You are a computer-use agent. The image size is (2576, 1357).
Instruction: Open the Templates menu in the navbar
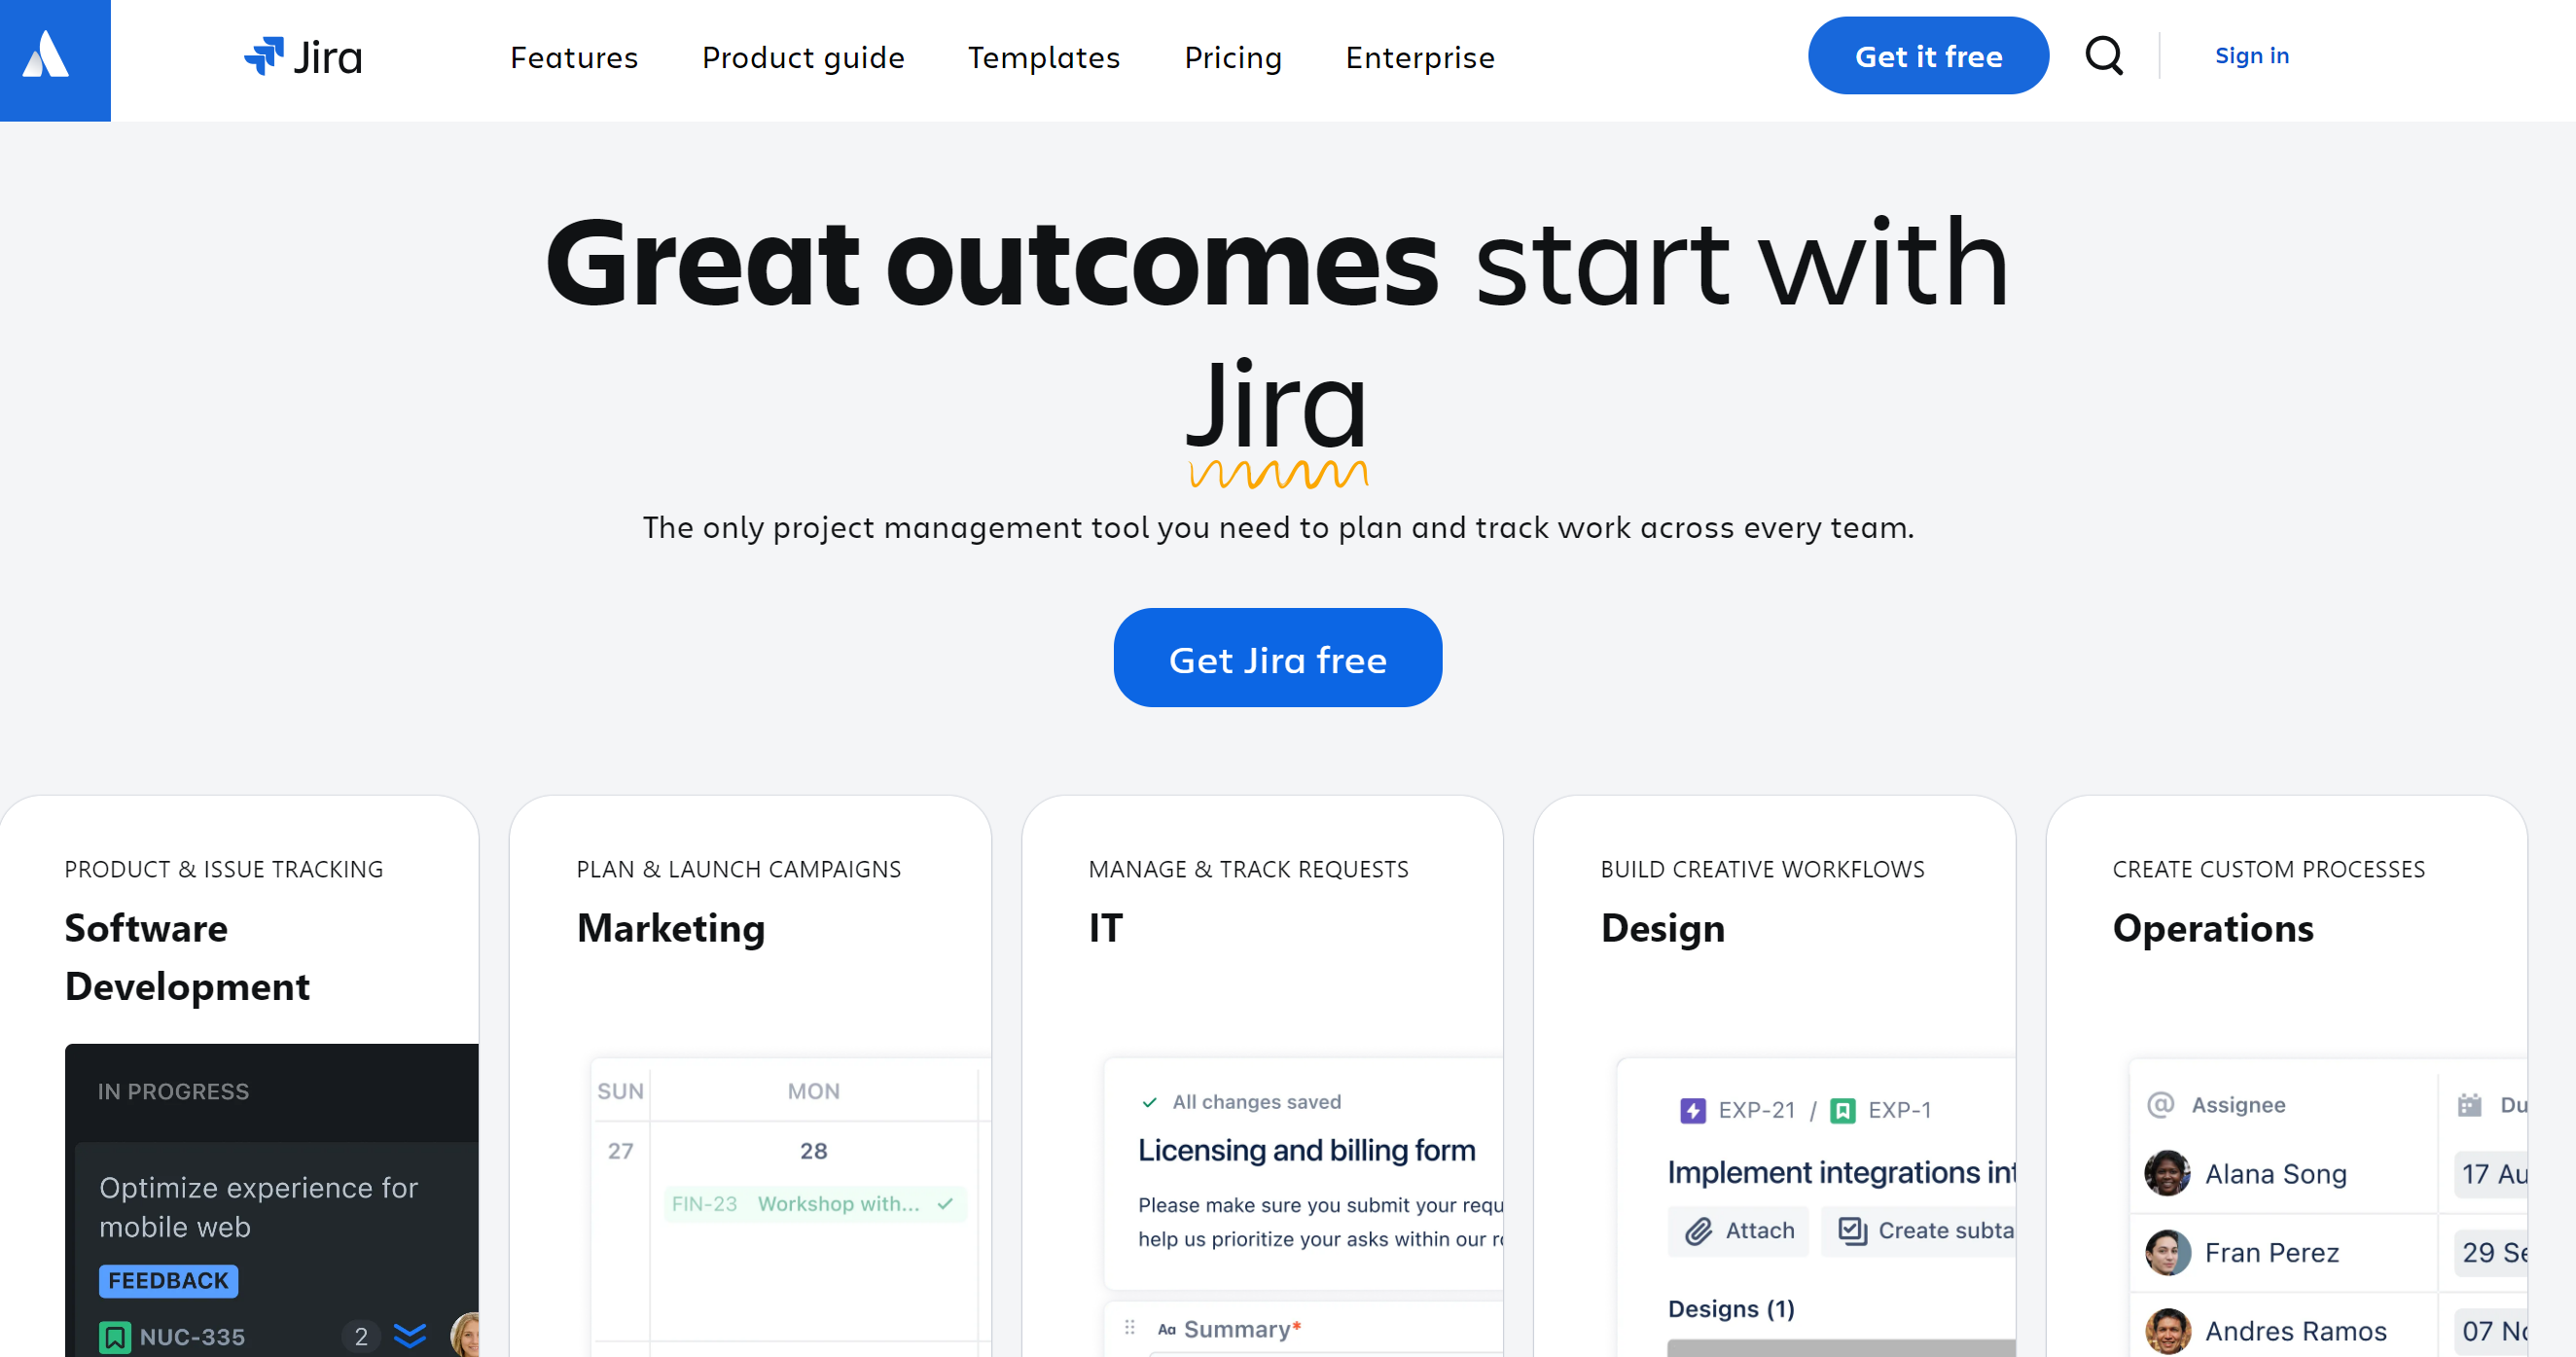[x=1043, y=56]
